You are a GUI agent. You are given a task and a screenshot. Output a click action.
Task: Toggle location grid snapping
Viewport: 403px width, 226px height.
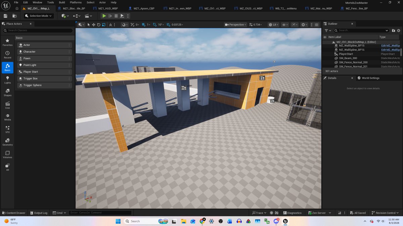click(144, 24)
